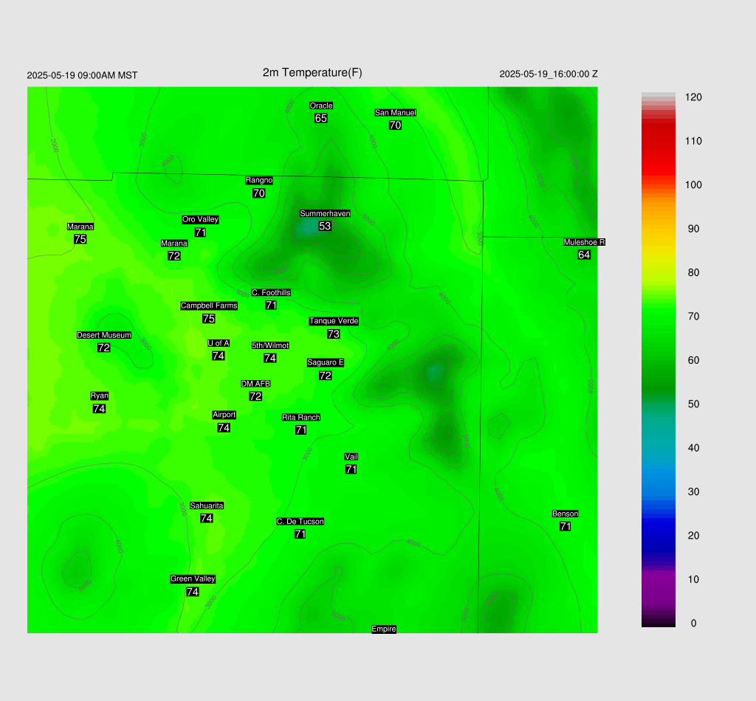This screenshot has height=701, width=756.
Task: Click the Airport station label
Action: (224, 415)
